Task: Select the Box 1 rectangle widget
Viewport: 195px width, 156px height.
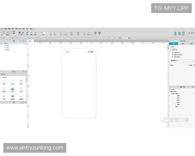Action: tap(4, 81)
